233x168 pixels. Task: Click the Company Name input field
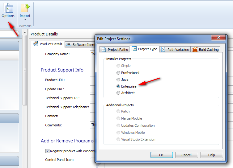pyautogui.click(x=92, y=54)
